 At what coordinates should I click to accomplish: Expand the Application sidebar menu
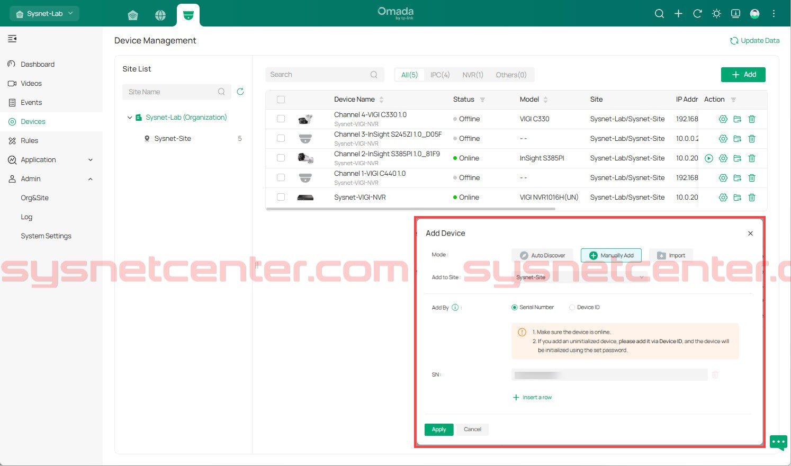pyautogui.click(x=51, y=160)
